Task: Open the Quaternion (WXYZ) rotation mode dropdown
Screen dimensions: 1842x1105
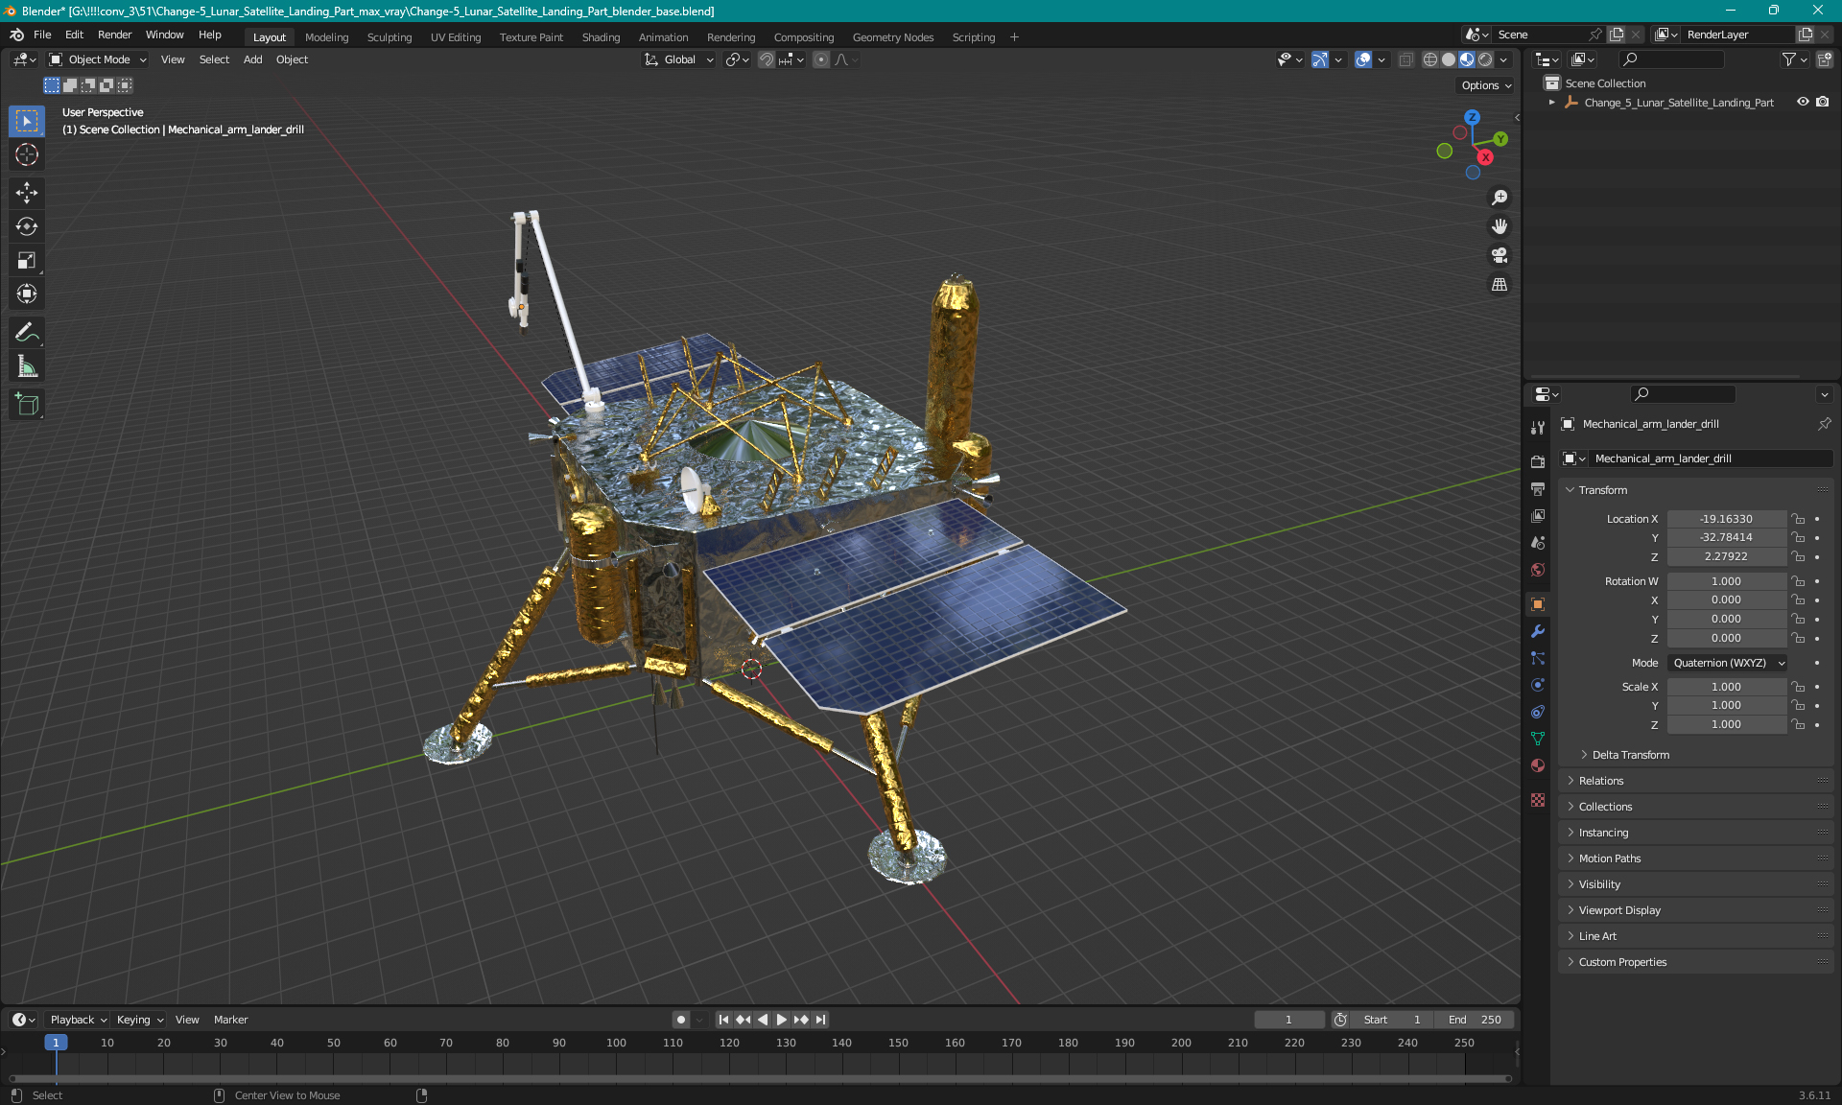Action: tap(1729, 663)
